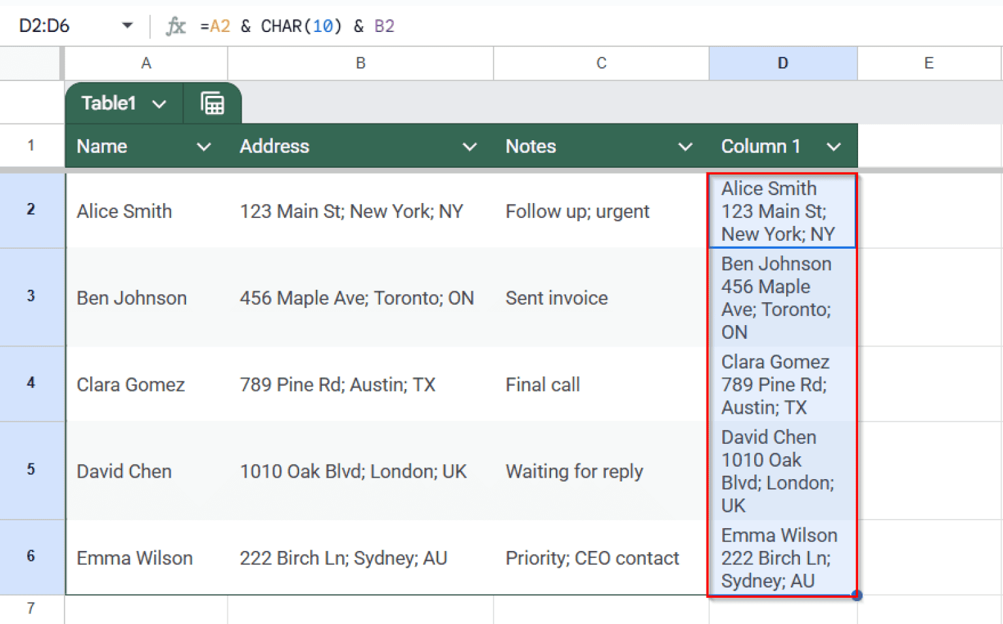Select row number 4 header
Viewport: 1003px width, 624px height.
pos(31,384)
